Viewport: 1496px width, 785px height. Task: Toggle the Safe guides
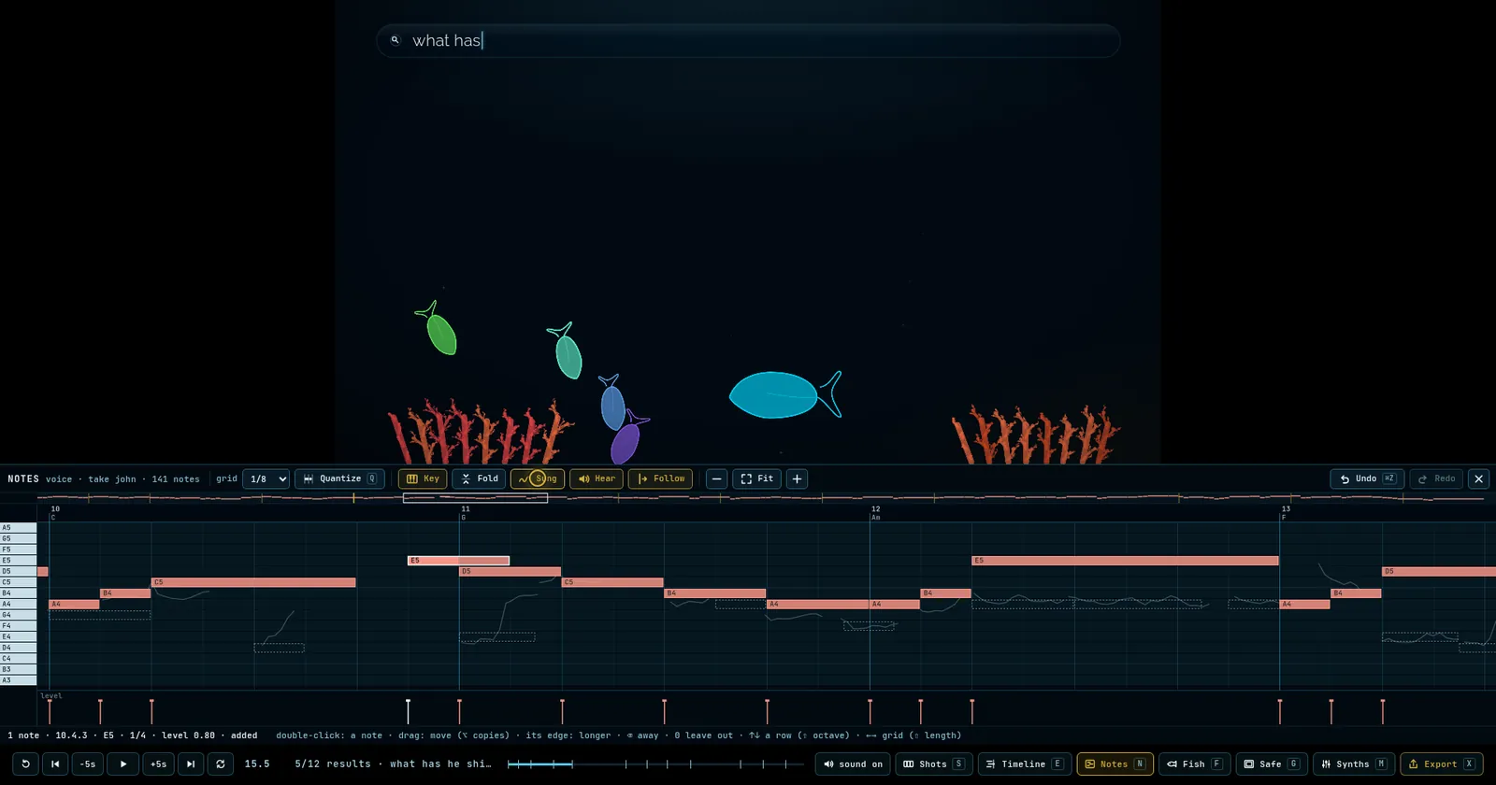(1272, 764)
